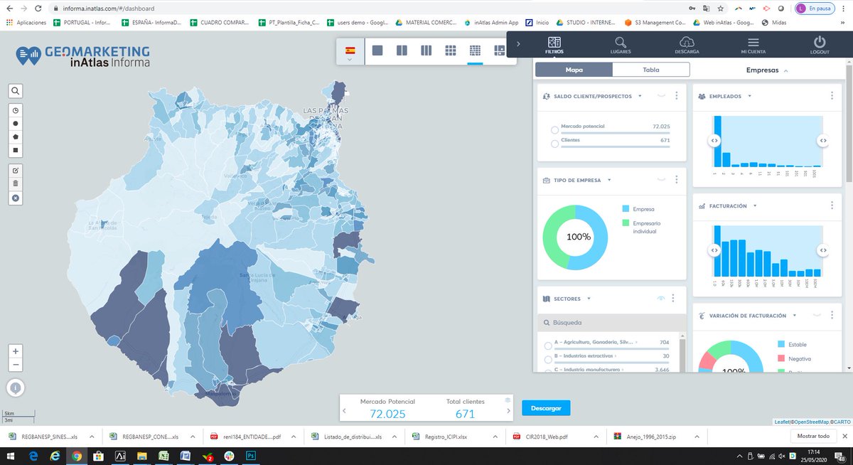
Task: Open the Spanish flag language dropdown
Action: coord(350,54)
